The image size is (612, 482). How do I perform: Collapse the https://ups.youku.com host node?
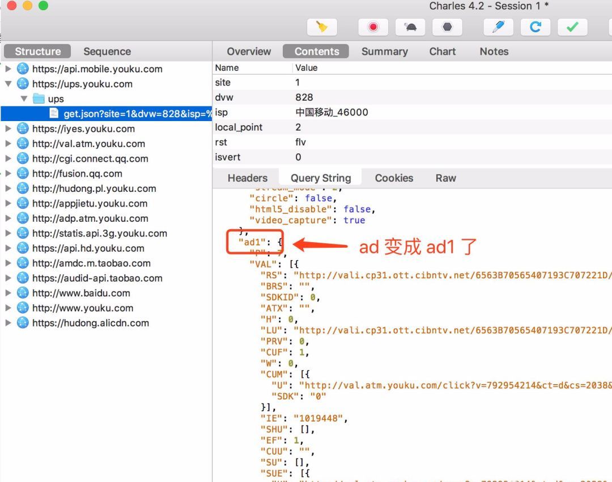pos(8,84)
